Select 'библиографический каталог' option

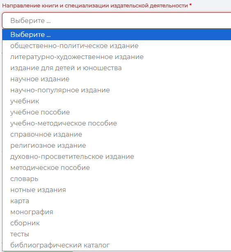[x=117, y=245]
